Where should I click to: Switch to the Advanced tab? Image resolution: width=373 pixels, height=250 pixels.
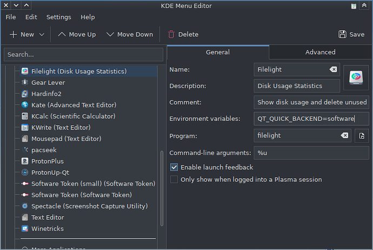pyautogui.click(x=320, y=52)
